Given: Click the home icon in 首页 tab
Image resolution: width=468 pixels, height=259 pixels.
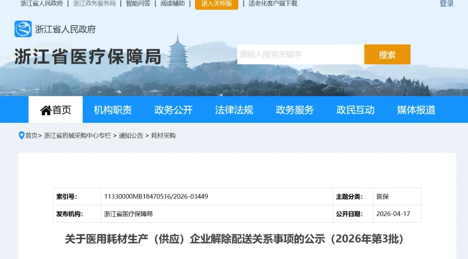Looking at the screenshot, I should (x=45, y=110).
